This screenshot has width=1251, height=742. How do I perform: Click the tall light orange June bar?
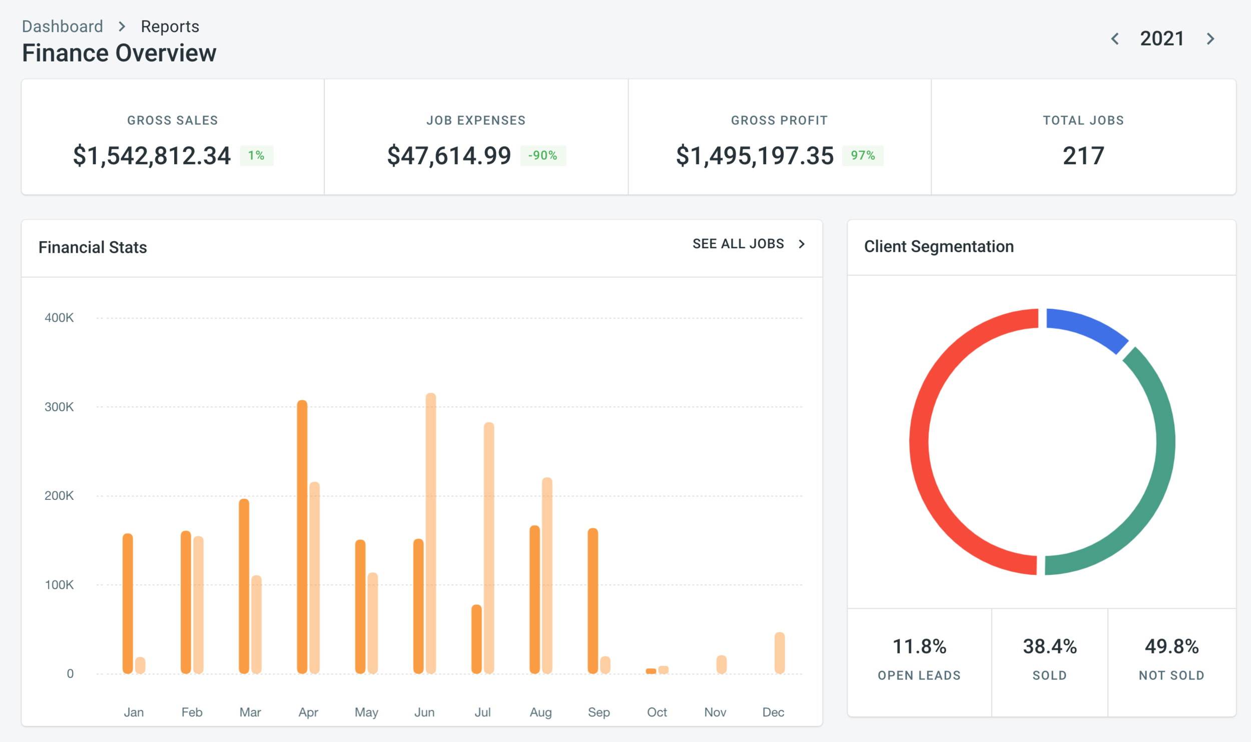(430, 533)
